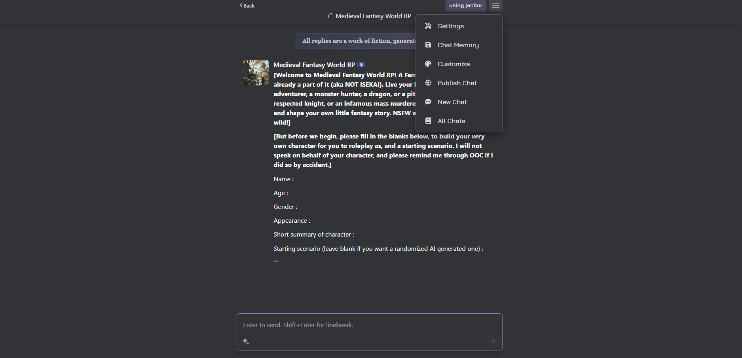Screen dimensions: 742x358
Task: Open Settings from the dropdown menu
Action: coord(459,26)
